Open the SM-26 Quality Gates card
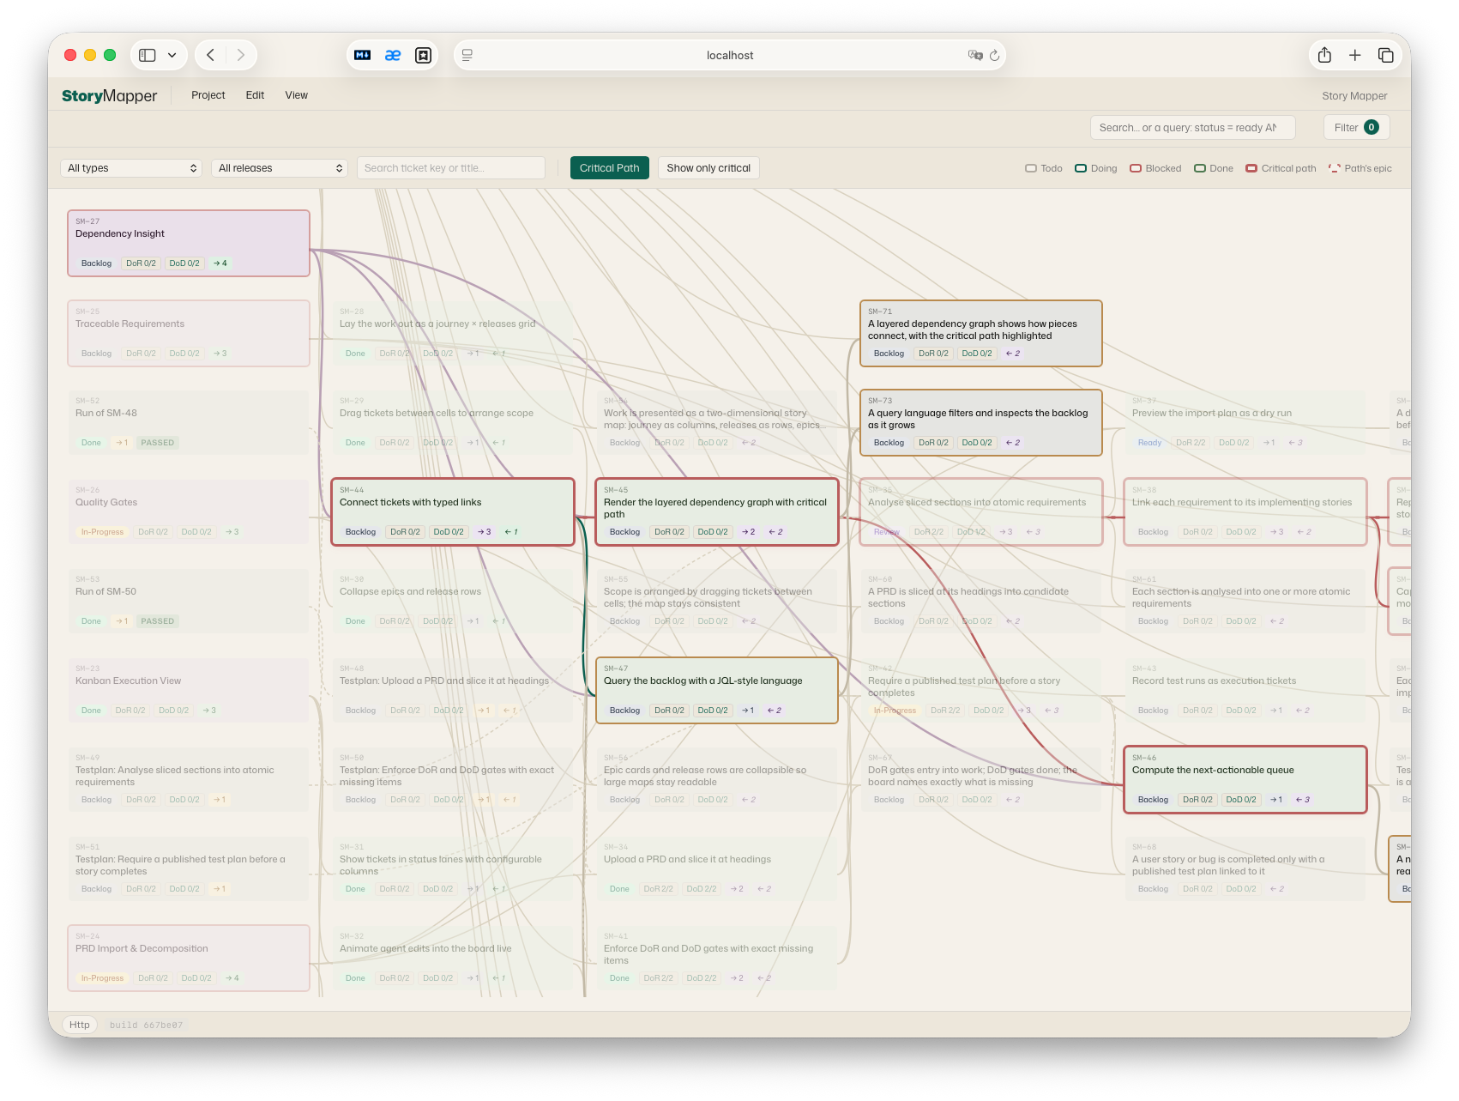The height and width of the screenshot is (1101, 1459). 189,511
